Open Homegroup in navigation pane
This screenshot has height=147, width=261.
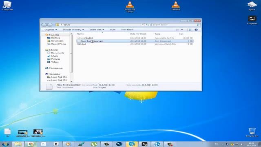coord(56,68)
